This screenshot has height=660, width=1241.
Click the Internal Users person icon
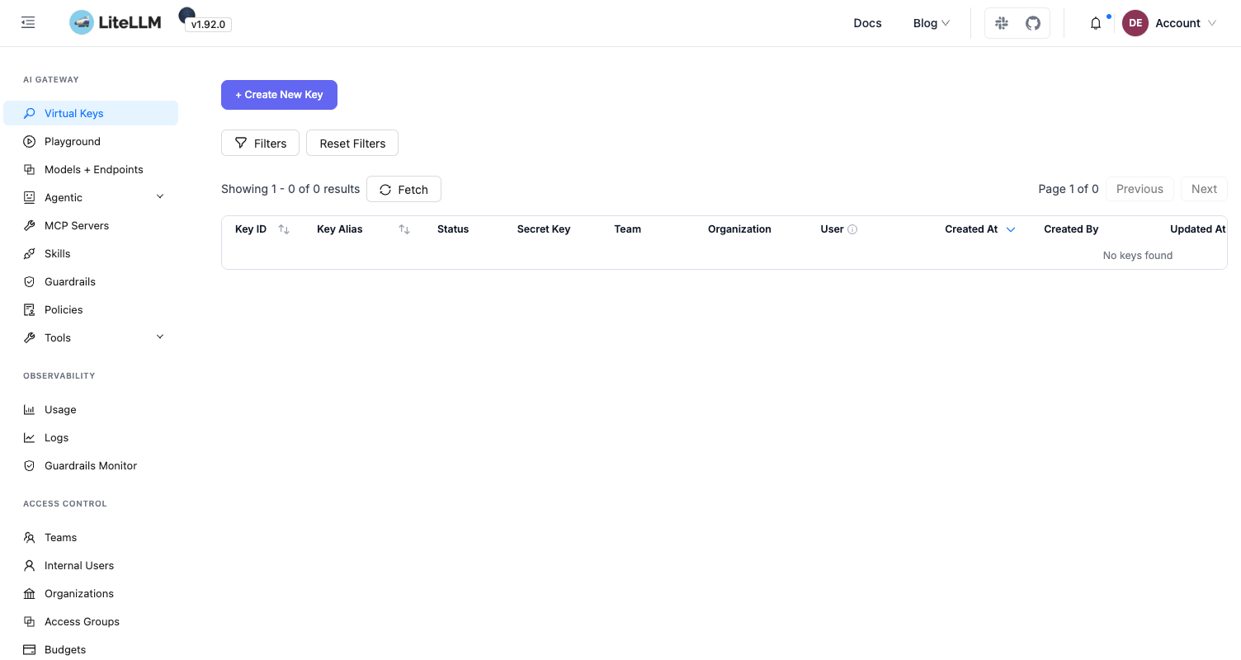coord(30,566)
